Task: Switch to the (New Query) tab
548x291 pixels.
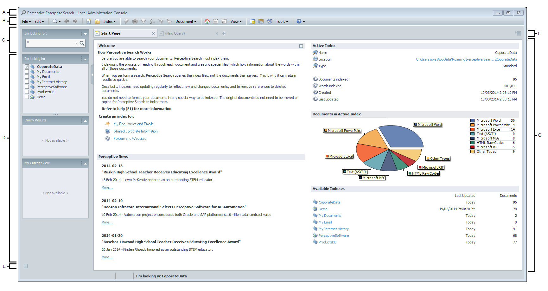Action: [175, 33]
